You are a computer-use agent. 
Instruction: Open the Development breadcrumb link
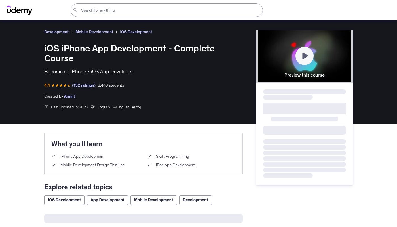coord(56,32)
